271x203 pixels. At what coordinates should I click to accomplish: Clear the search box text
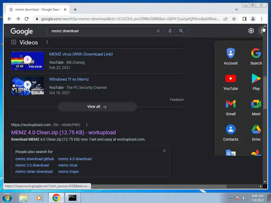[x=158, y=31]
